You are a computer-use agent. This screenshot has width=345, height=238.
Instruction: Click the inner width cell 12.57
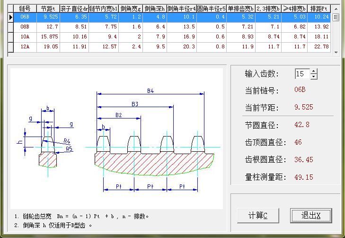(x=104, y=47)
